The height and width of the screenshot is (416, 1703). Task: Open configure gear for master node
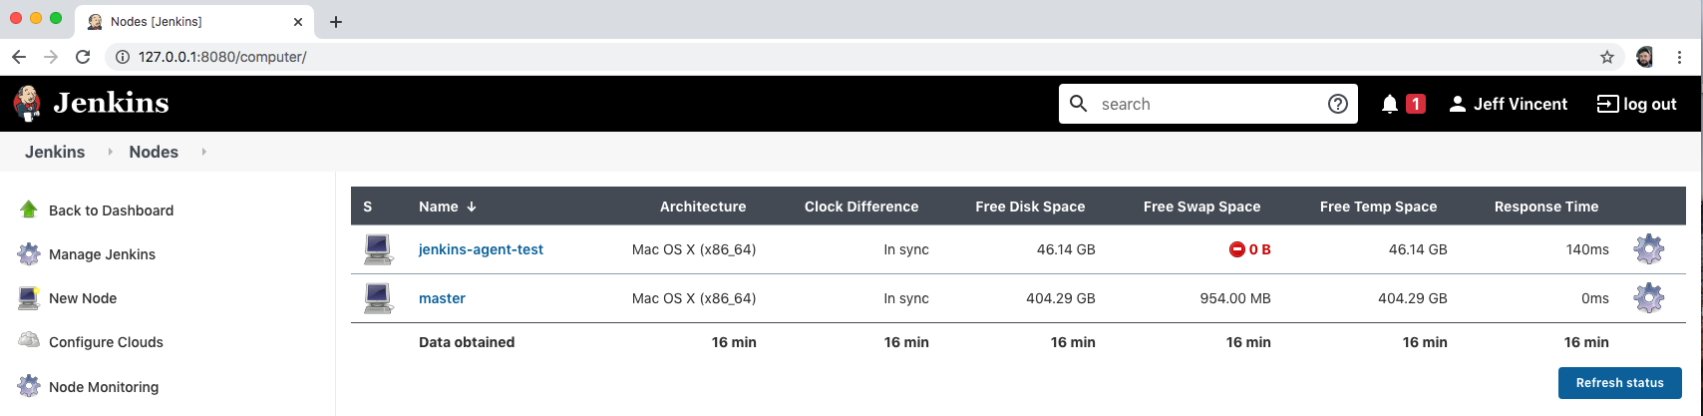1649,297
